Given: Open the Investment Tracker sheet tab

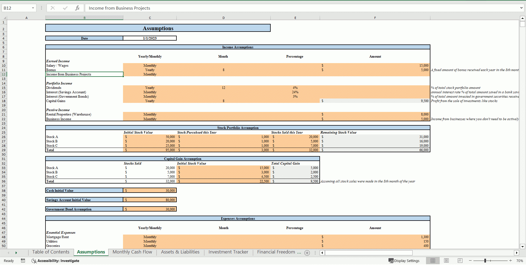Looking at the screenshot, I should (x=228, y=252).
